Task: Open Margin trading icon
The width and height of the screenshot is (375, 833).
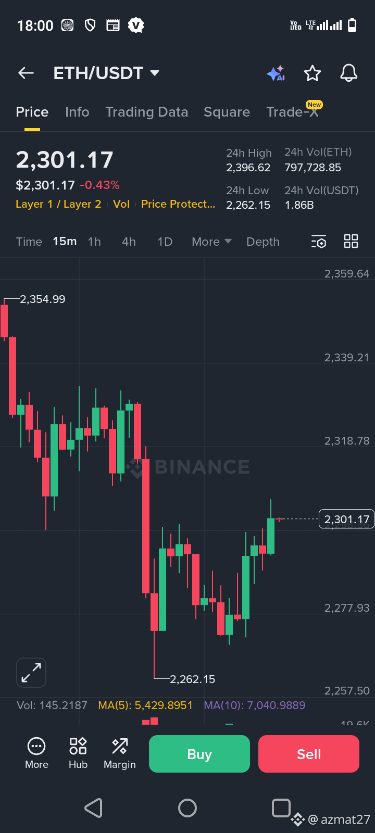Action: pyautogui.click(x=120, y=753)
